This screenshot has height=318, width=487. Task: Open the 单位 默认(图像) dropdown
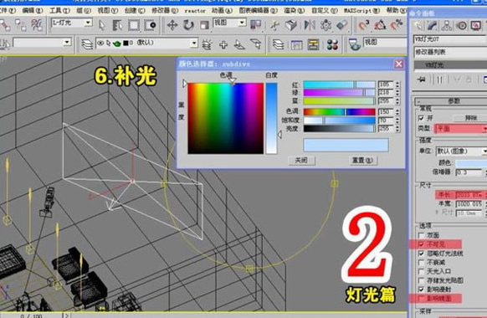(461, 151)
